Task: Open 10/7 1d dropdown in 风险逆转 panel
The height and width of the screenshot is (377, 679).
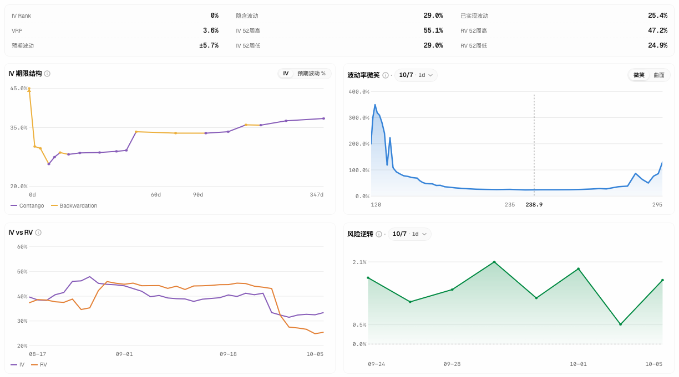Action: click(409, 234)
